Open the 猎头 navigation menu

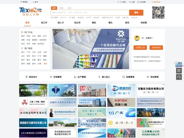point(111,23)
